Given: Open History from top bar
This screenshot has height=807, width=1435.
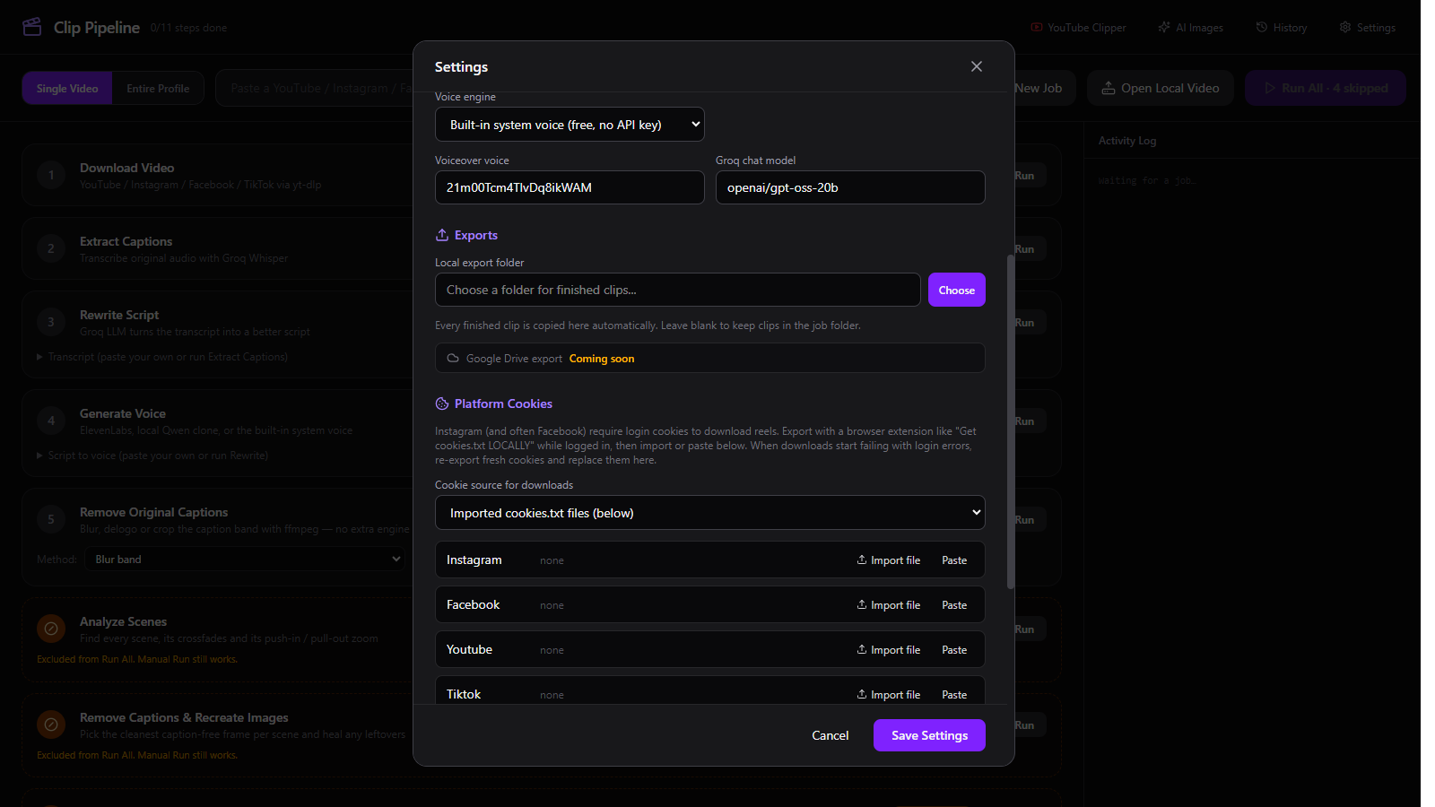Looking at the screenshot, I should coord(1282,28).
